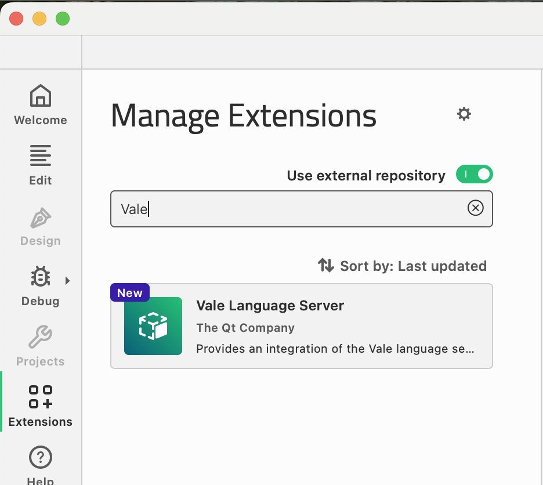Minimize the window using yellow button
The image size is (543, 485).
[x=39, y=19]
